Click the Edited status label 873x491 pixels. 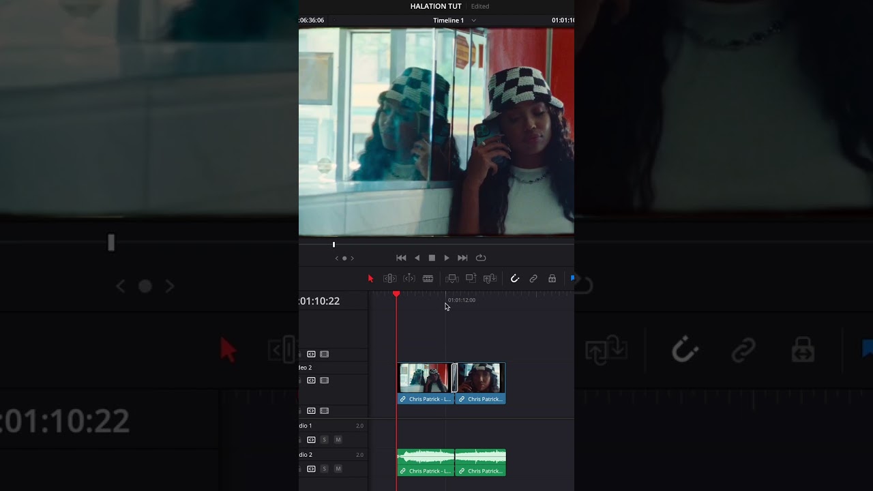tap(480, 6)
